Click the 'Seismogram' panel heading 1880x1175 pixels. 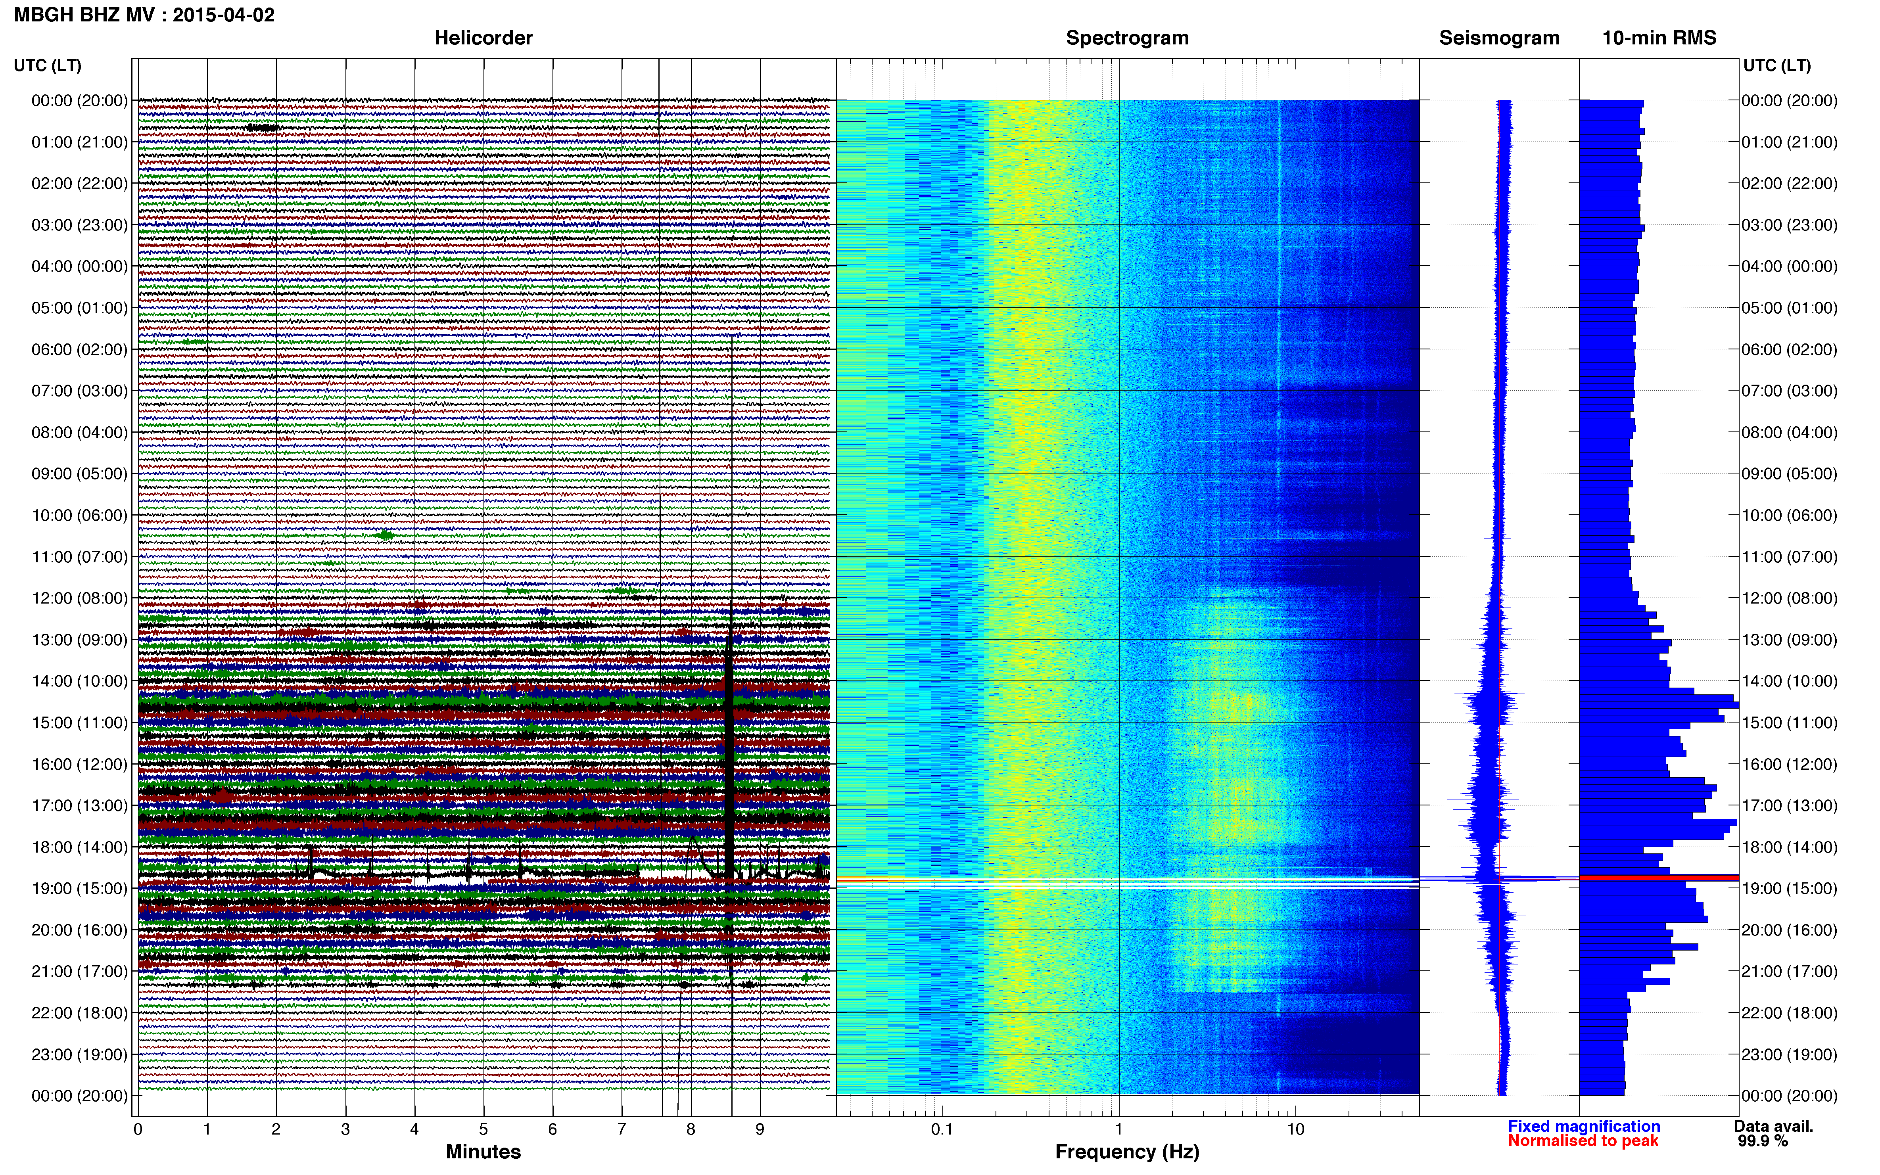click(1499, 37)
